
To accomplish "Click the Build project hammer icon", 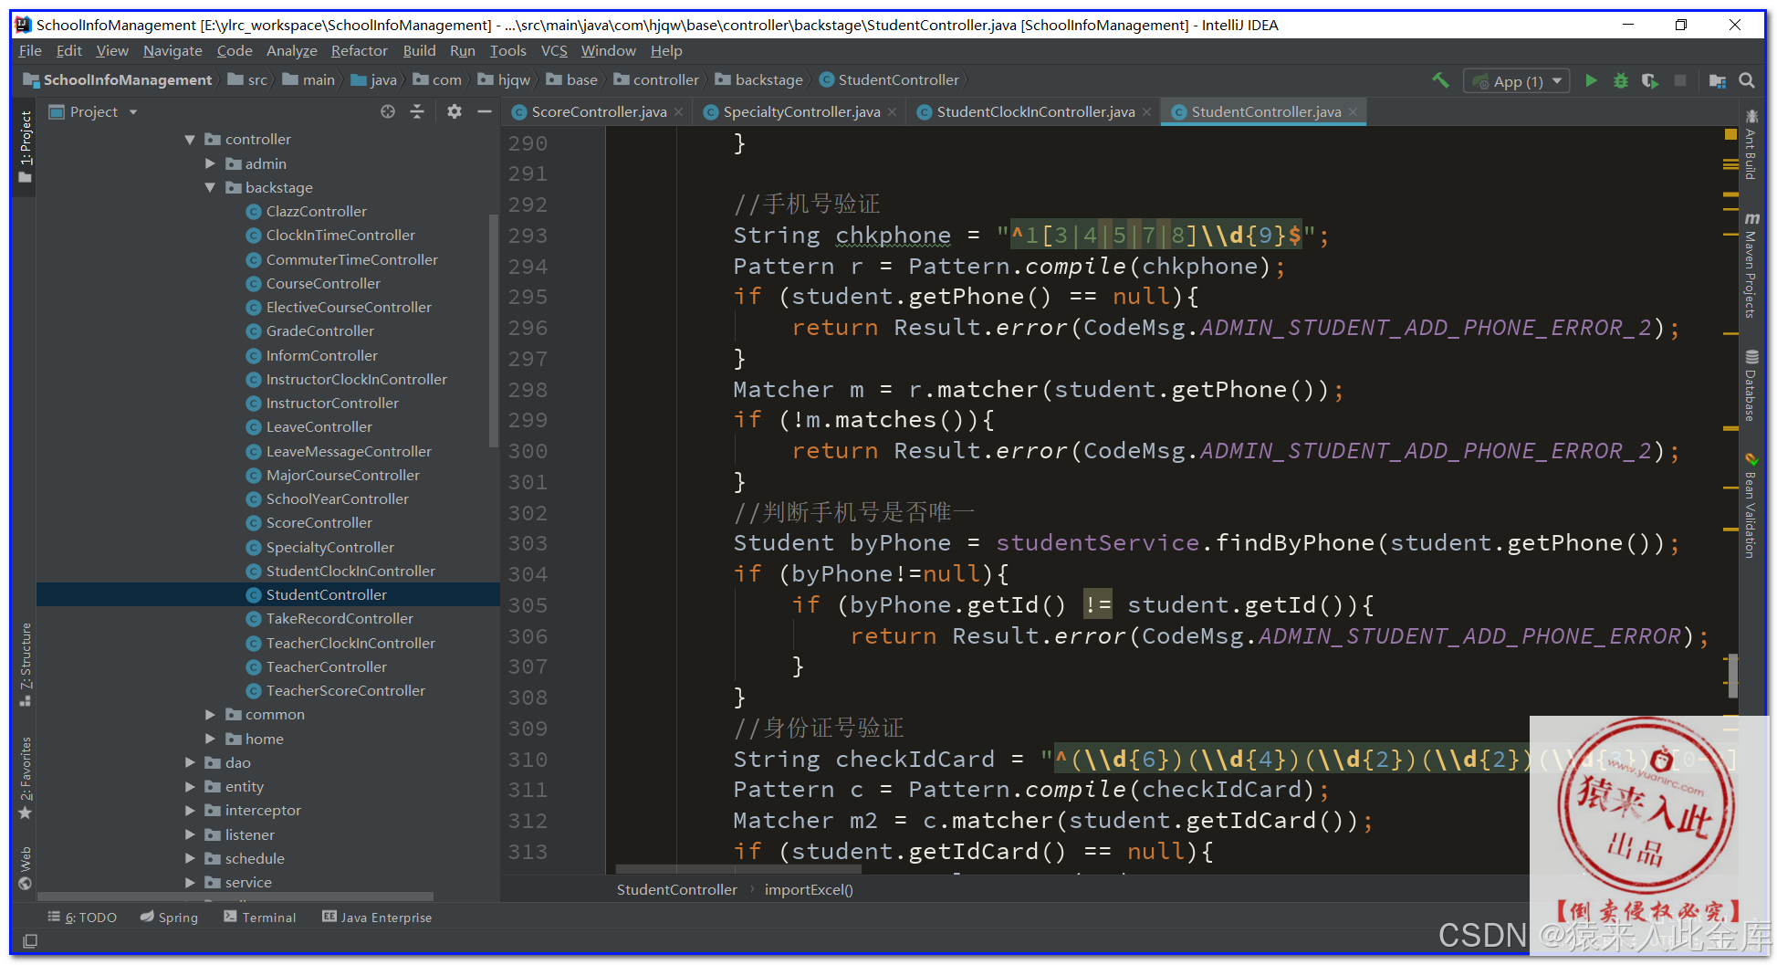I will pos(1440,80).
